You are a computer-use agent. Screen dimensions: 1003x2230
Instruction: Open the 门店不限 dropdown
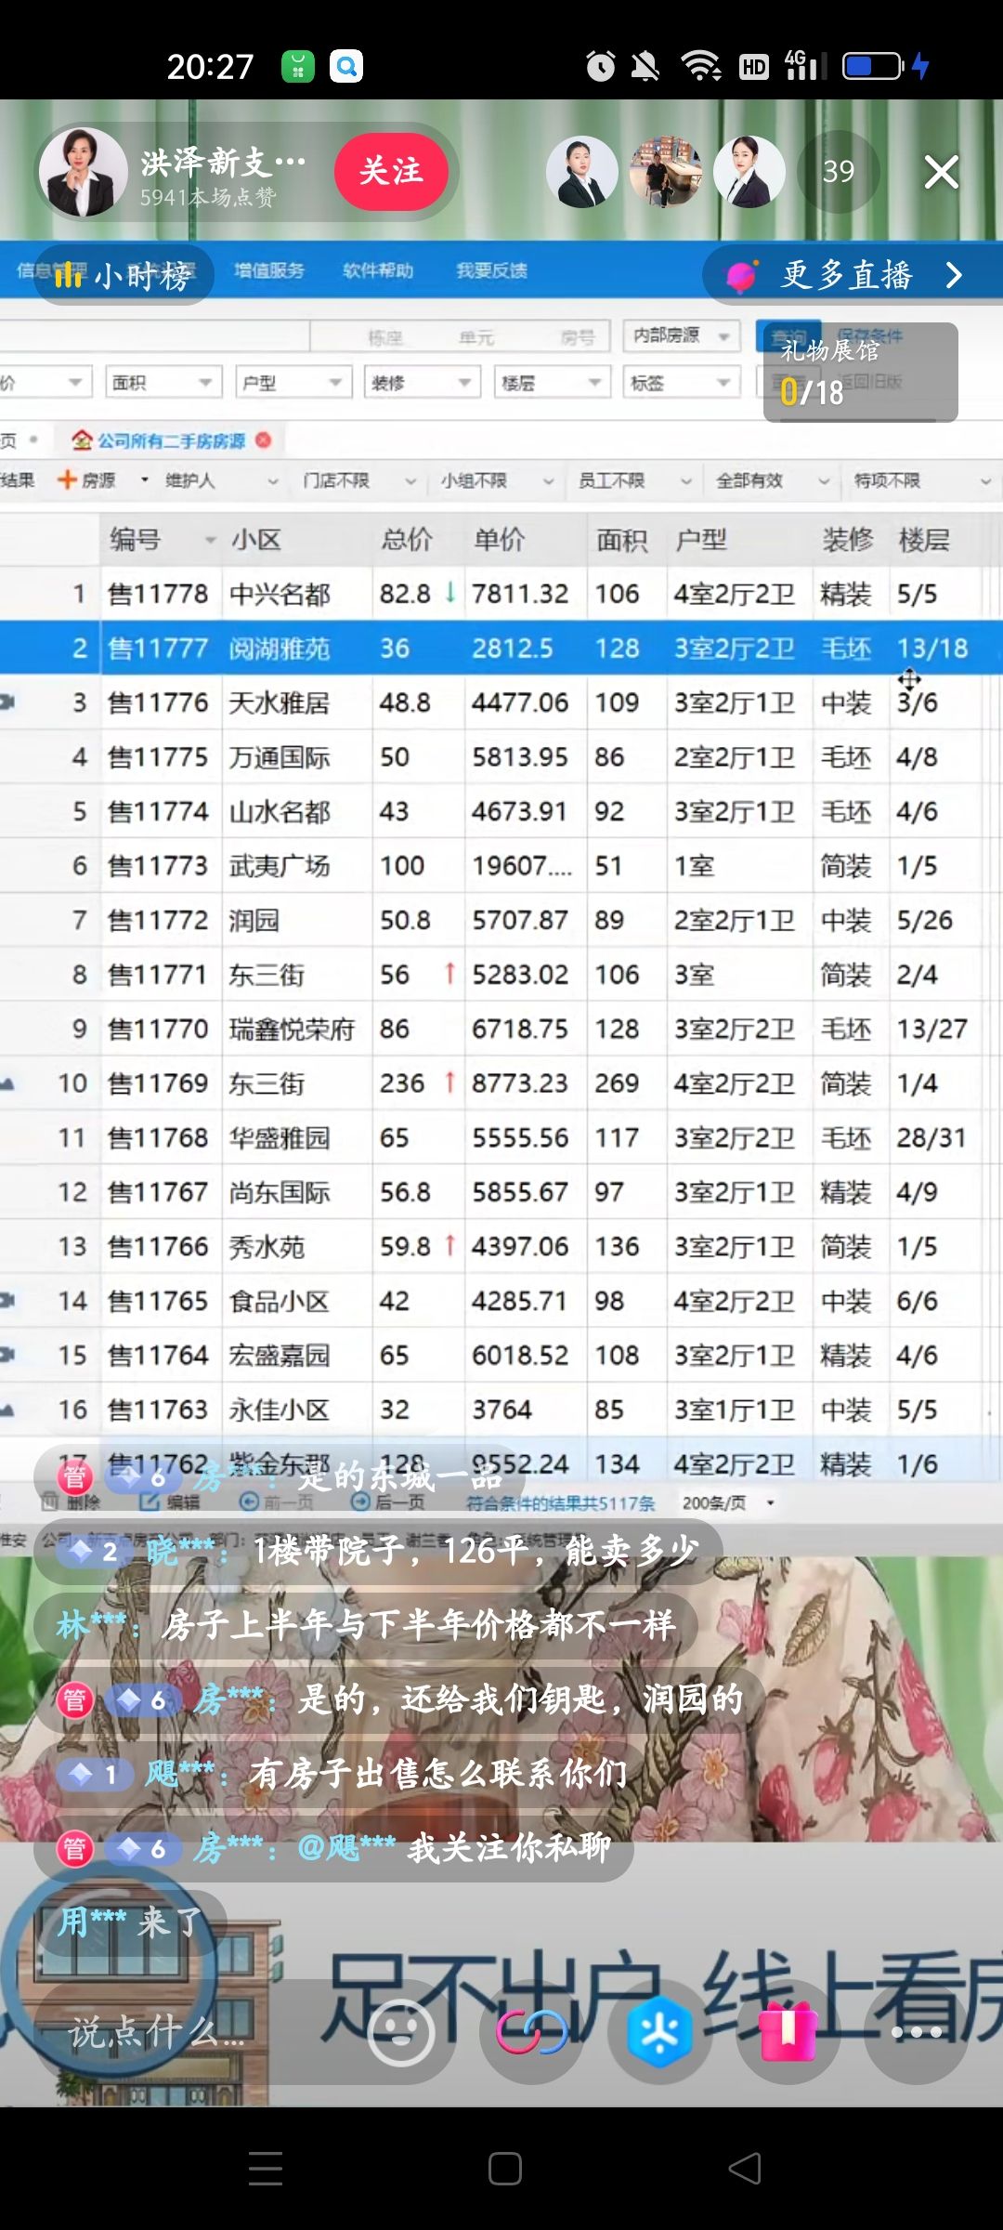[x=359, y=480]
